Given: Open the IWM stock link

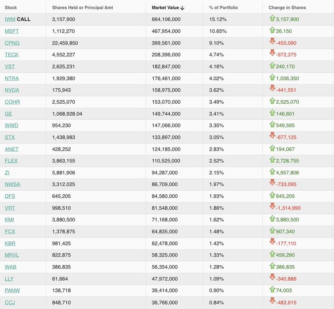Looking at the screenshot, I should tap(10, 19).
